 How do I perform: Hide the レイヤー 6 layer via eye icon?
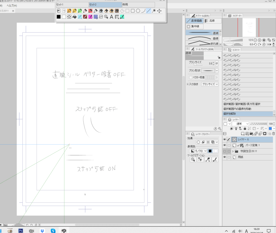[225, 139]
